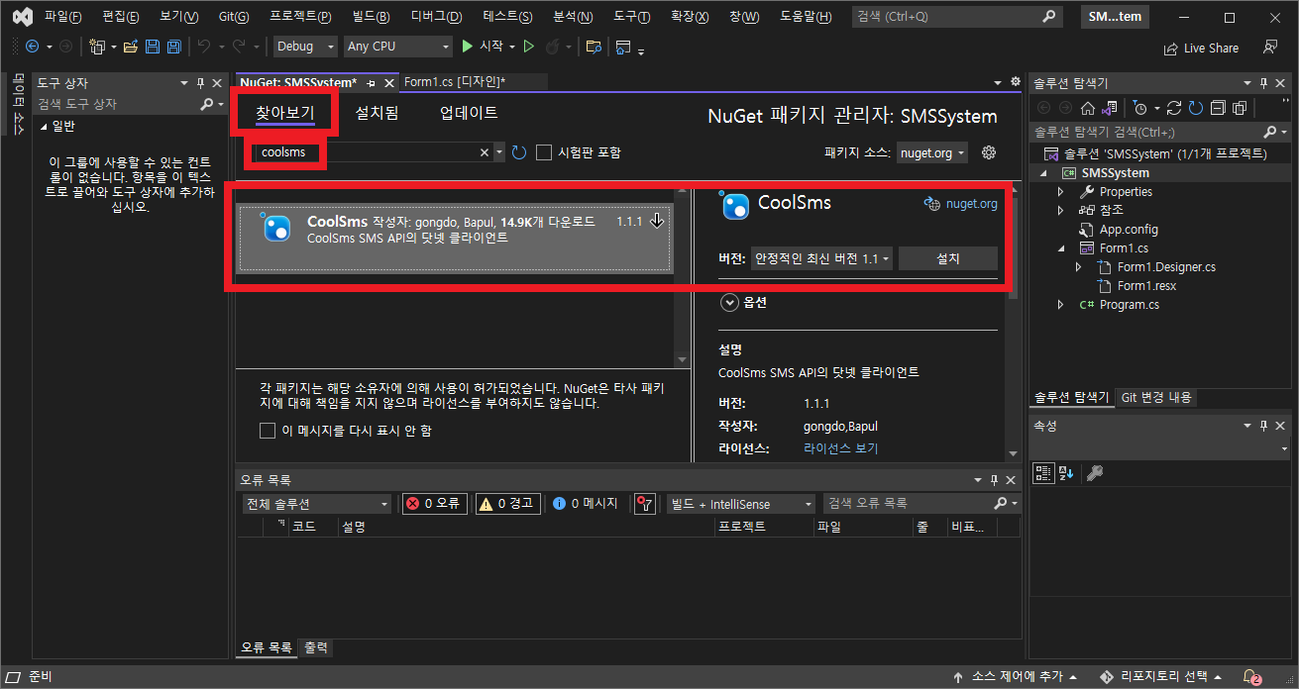Click start without debugging outline arrow
The width and height of the screenshot is (1299, 689).
529,47
